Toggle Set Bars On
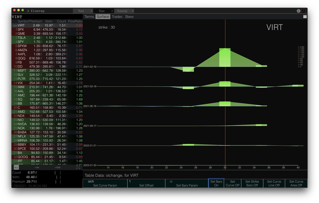Image resolution: width=319 pixels, height=203 pixels. pos(216,183)
